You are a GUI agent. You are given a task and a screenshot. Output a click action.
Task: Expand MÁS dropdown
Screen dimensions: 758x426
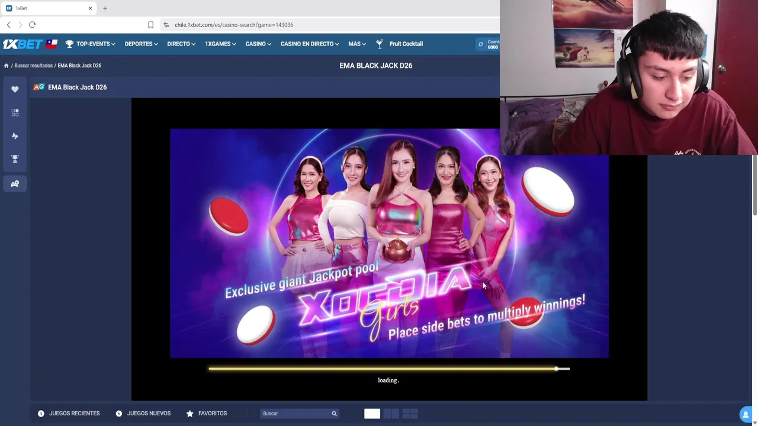click(357, 44)
